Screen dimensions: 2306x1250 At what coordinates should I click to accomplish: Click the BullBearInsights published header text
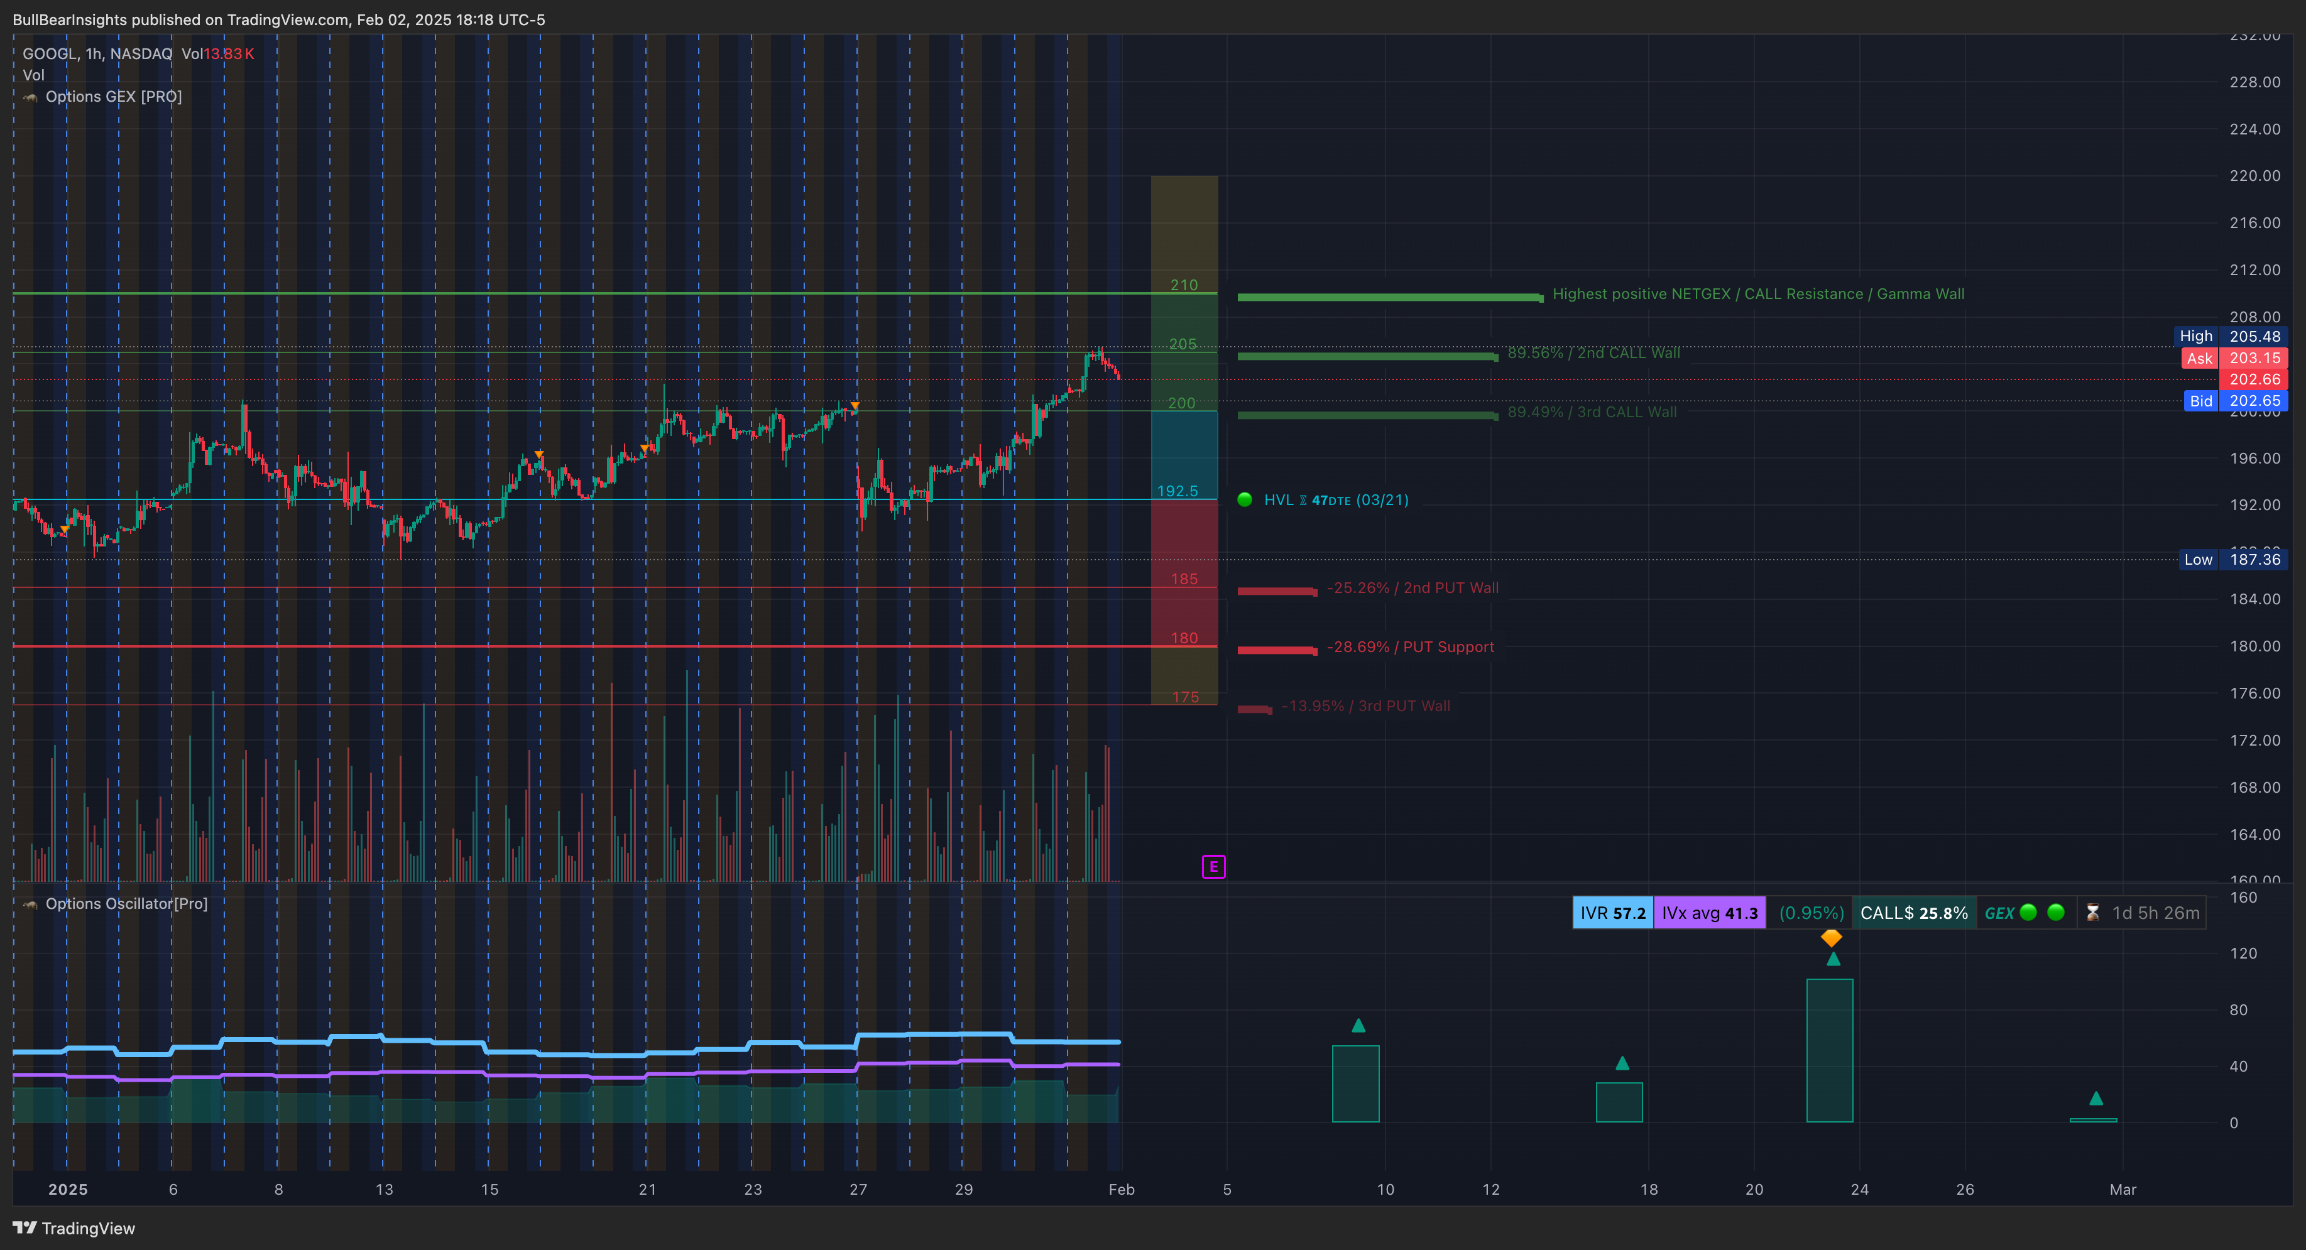point(278,19)
